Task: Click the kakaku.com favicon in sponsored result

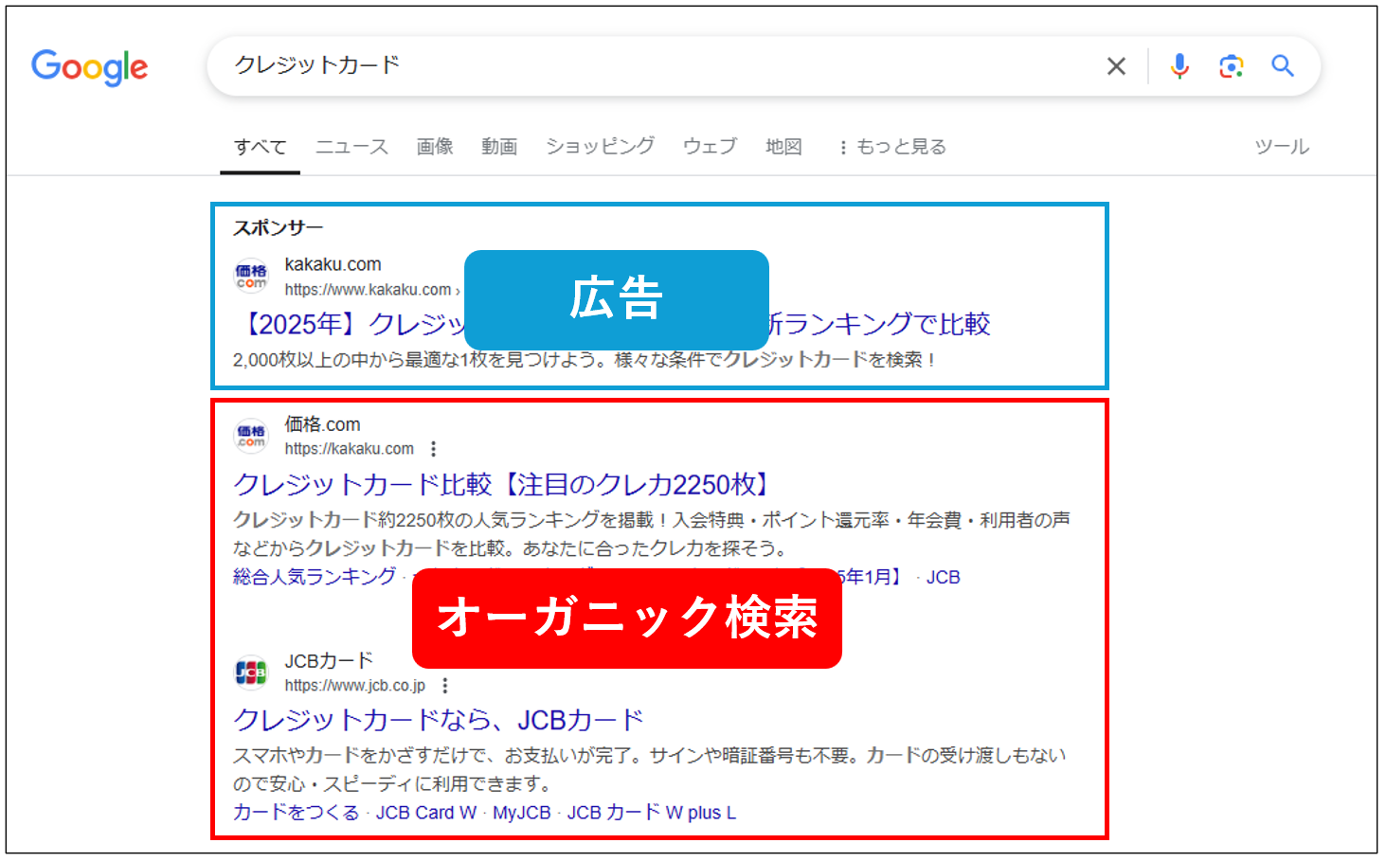Action: [x=251, y=277]
